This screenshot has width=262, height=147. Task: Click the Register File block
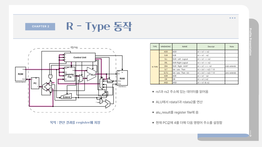[70, 74]
